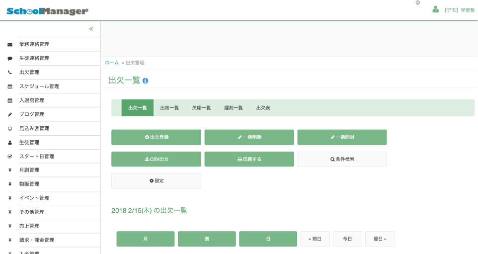
Task: Open ブログ管理 in the sidebar
Action: pyautogui.click(x=32, y=114)
